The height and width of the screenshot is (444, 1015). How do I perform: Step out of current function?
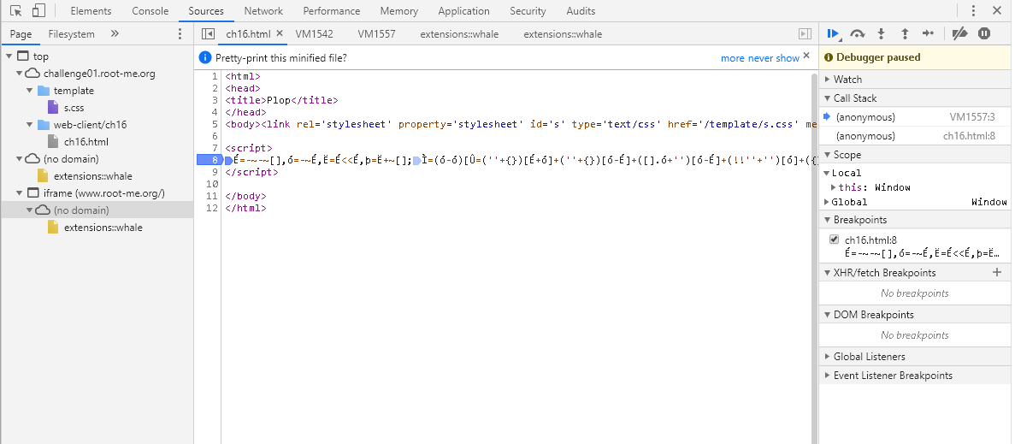(905, 33)
